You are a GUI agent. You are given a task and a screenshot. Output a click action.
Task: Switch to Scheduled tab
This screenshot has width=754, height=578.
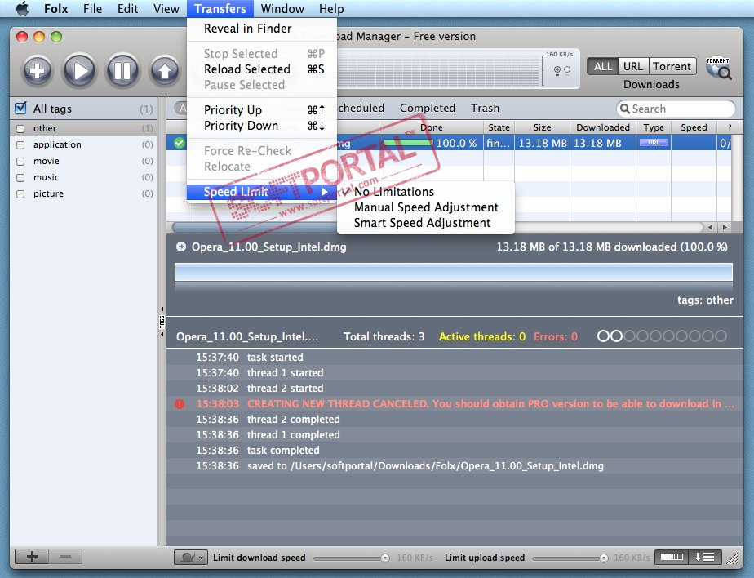(x=361, y=108)
